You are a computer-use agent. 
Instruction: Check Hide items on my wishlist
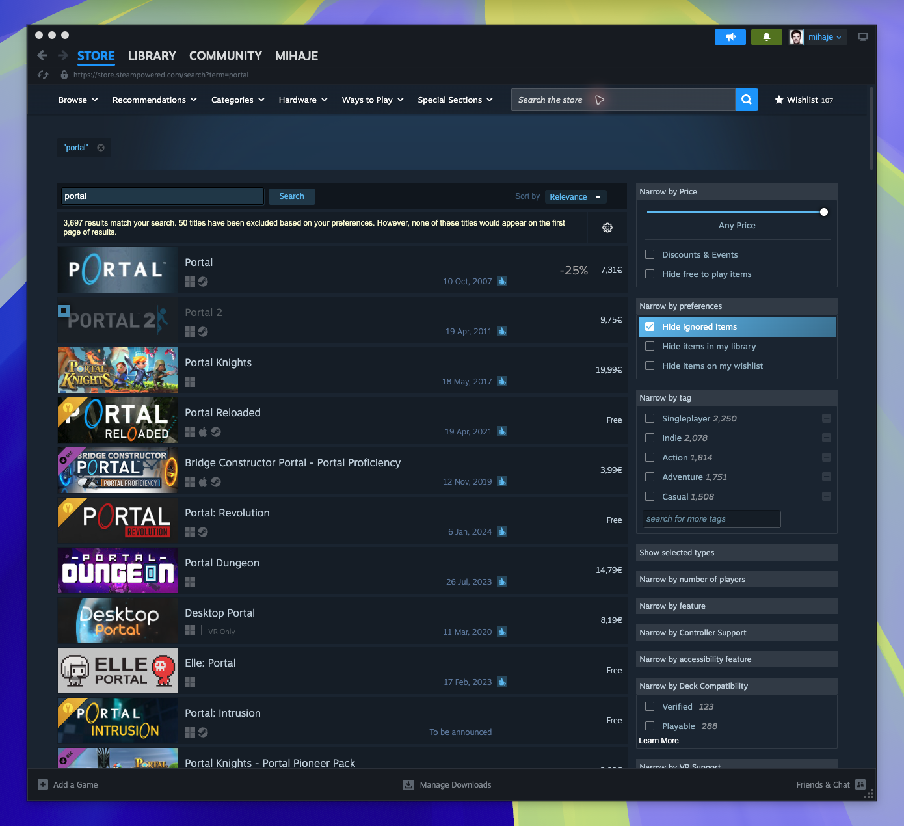650,366
